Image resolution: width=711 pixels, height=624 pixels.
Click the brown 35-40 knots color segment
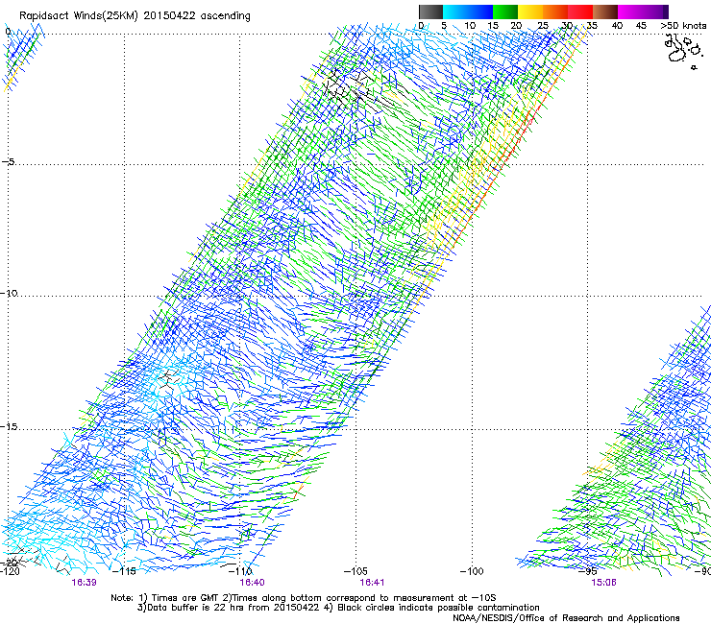click(605, 12)
